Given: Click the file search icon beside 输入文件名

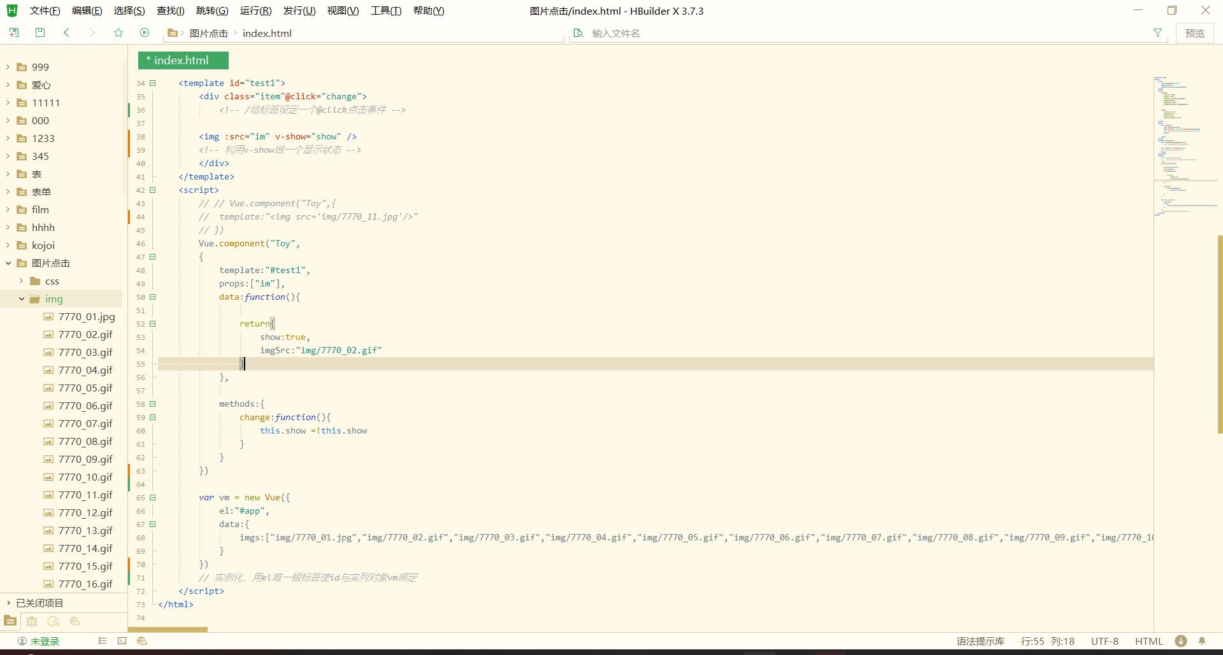Looking at the screenshot, I should 578,33.
